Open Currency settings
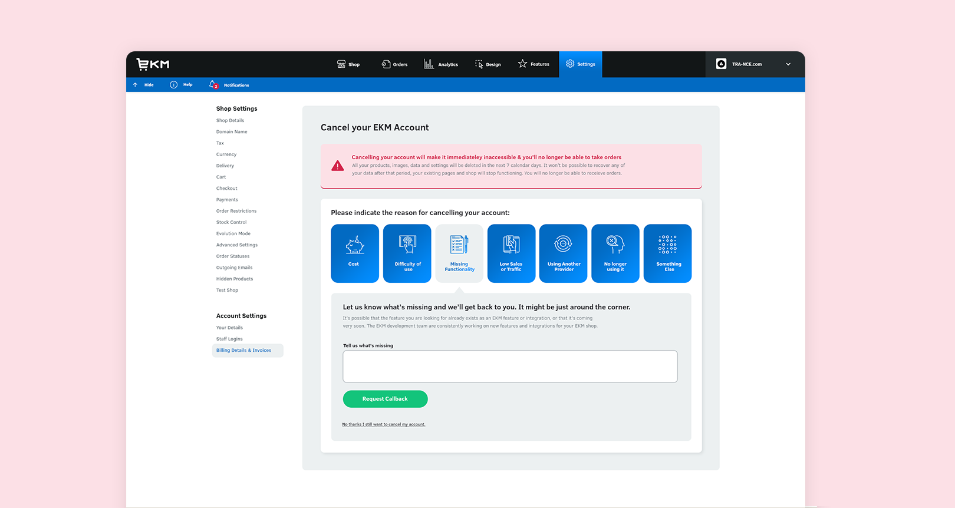955x508 pixels. coord(226,154)
